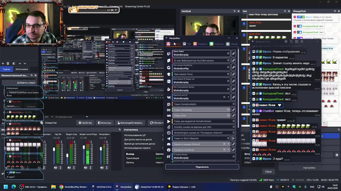Viewport: 341px width, 191px height.
Task: Switch to the Источники tab
Action: coord(22,69)
